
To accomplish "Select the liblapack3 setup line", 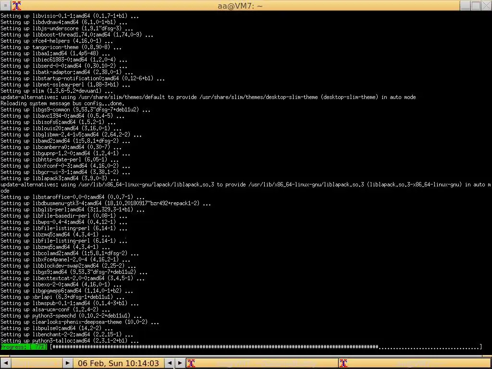I will 60,179.
